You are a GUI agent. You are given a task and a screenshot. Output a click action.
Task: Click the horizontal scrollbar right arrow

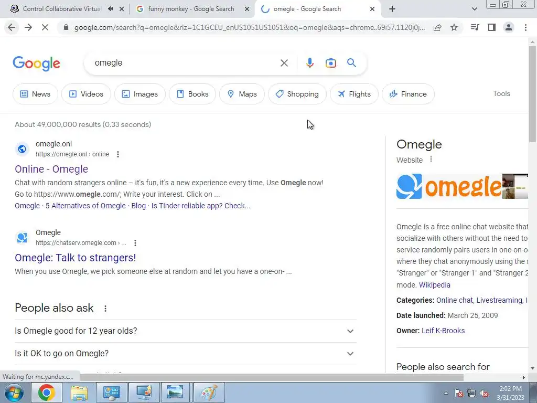coord(524,377)
